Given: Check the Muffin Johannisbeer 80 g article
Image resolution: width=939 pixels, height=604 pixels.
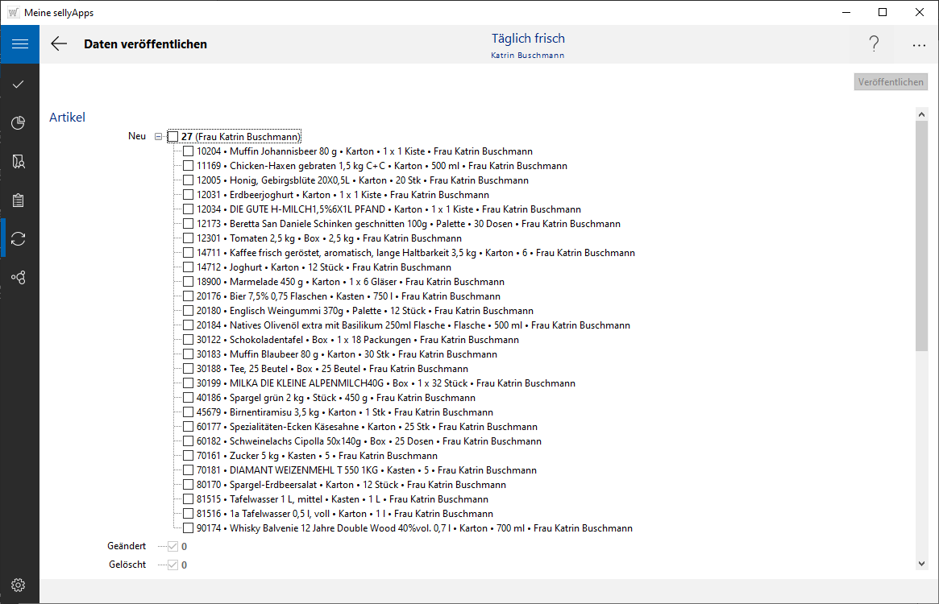Looking at the screenshot, I should tap(188, 151).
